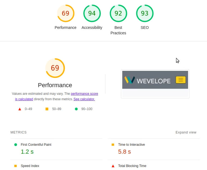Expand the First Contentful Paint metric
Screen dimensions: 207x170
coord(36,145)
